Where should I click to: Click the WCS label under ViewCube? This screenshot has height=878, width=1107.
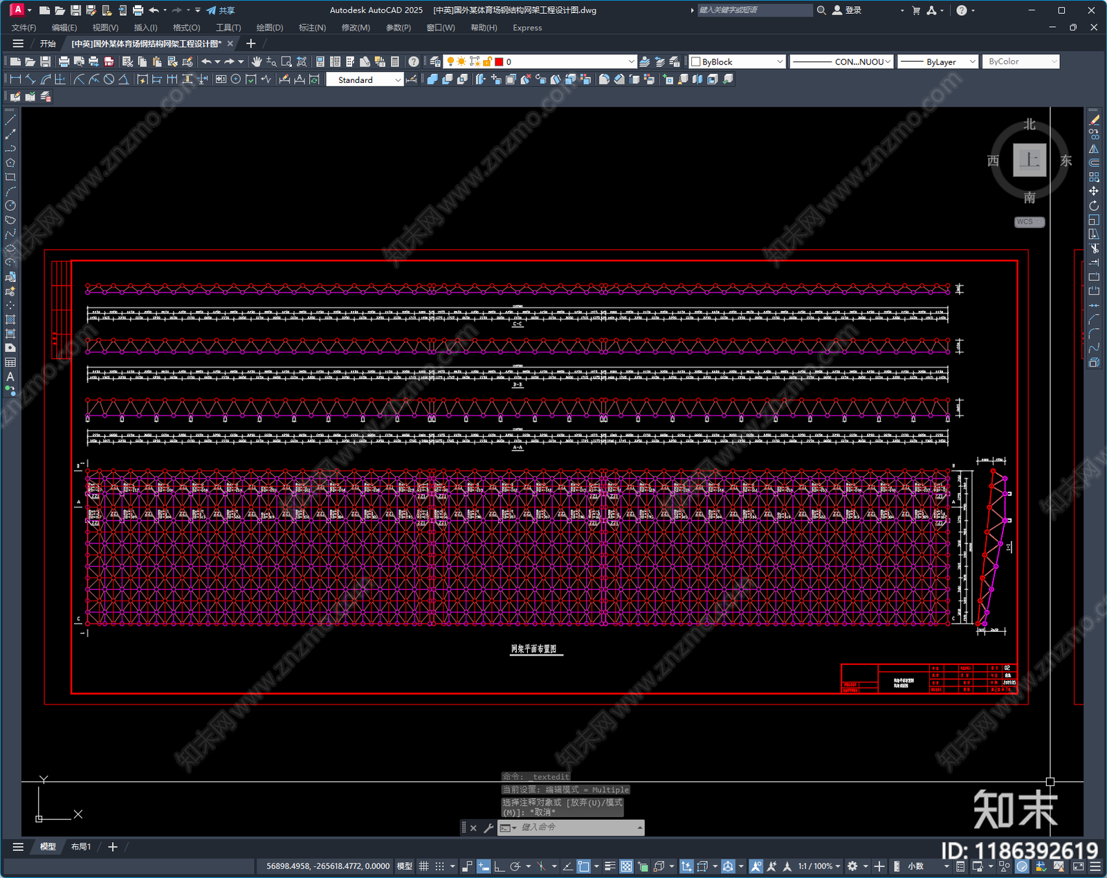[x=1029, y=222]
